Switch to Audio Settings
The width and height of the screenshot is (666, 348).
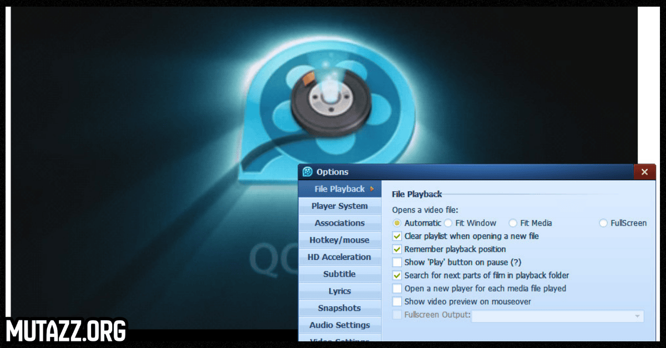340,325
